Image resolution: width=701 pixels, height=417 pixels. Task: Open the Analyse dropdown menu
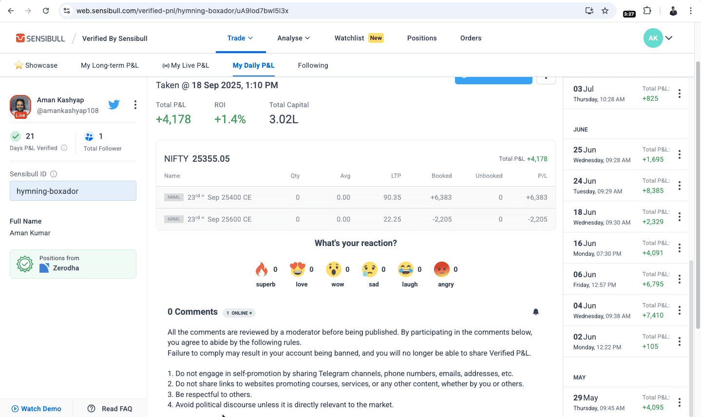coord(293,38)
